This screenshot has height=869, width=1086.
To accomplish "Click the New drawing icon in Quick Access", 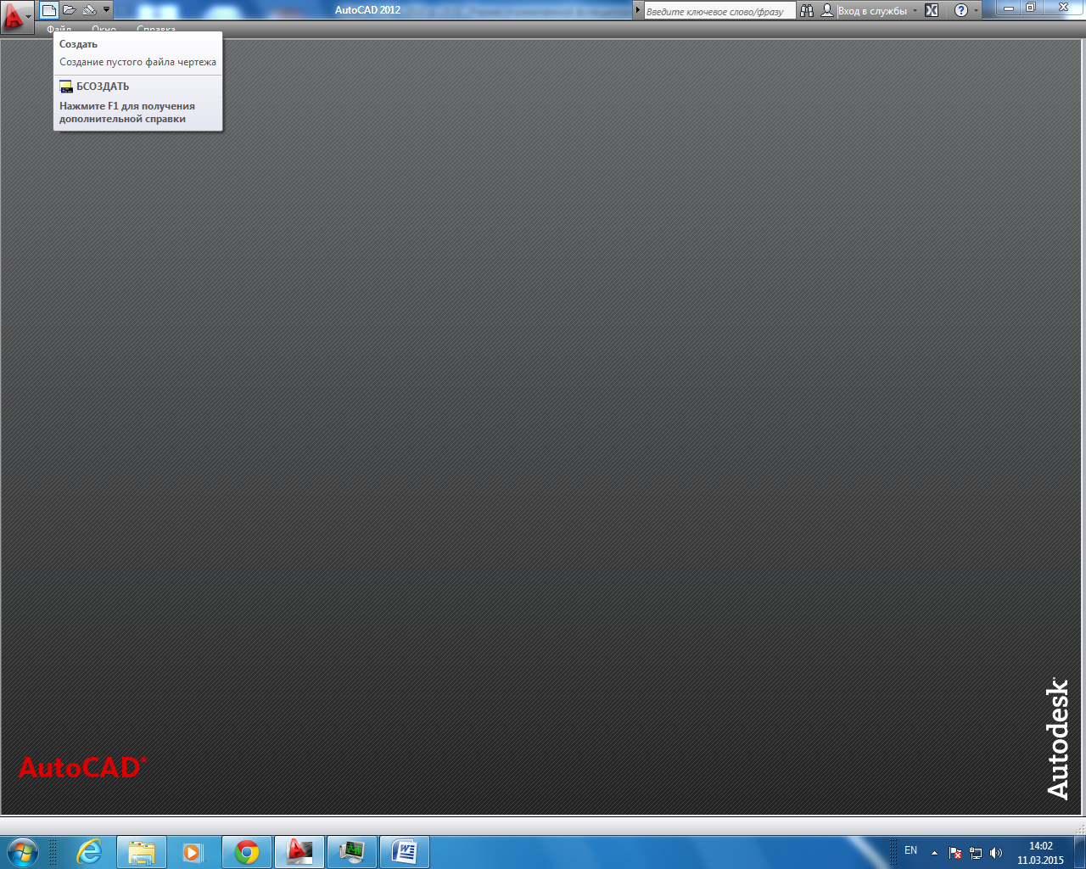I will click(x=49, y=10).
